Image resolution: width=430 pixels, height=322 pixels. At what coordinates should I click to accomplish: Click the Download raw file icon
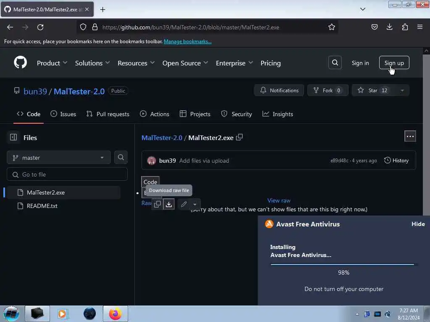pyautogui.click(x=169, y=204)
